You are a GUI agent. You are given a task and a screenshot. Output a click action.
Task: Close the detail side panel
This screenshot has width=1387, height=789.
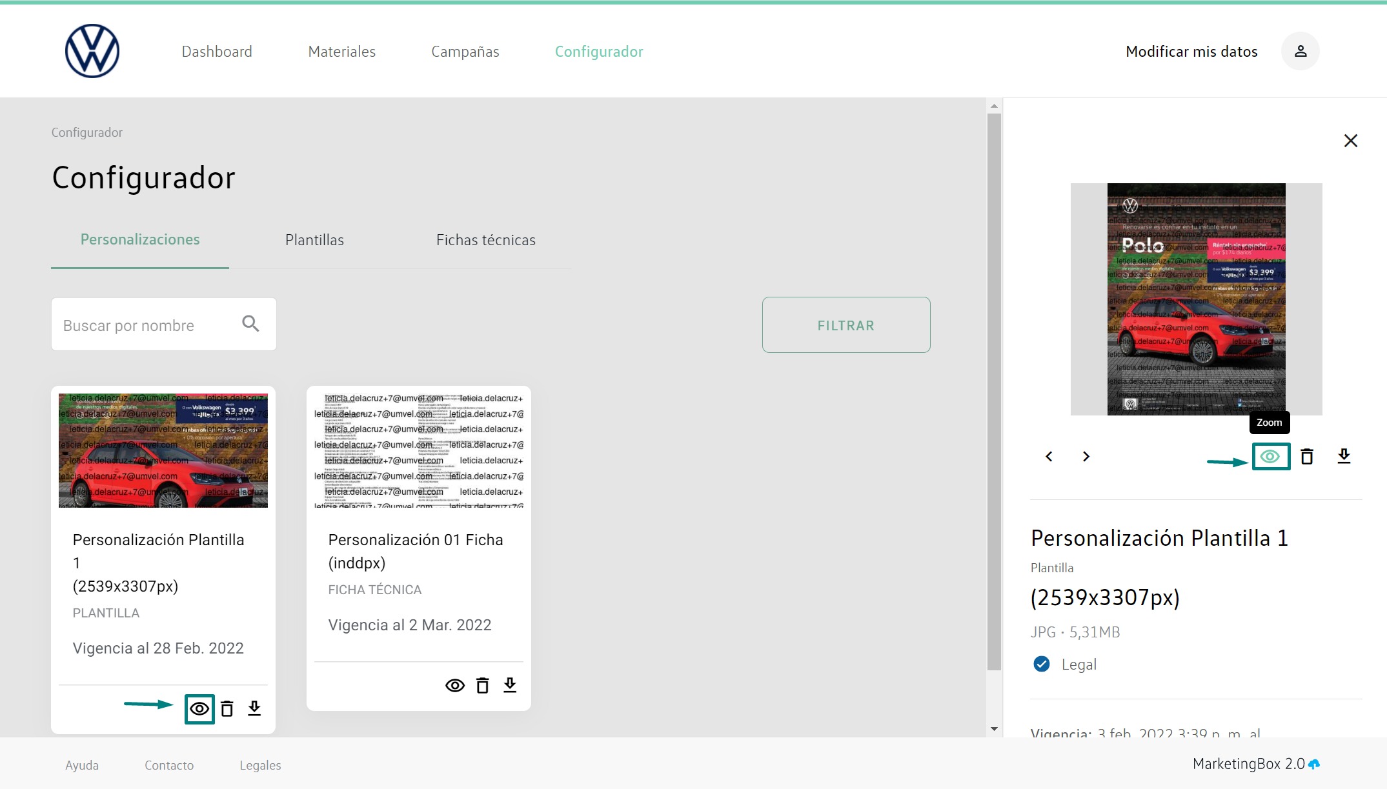(x=1350, y=141)
